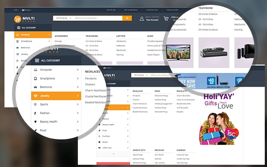The image size is (267, 167).
Task: Open the USD currency dropdown
Action: tap(16, 10)
